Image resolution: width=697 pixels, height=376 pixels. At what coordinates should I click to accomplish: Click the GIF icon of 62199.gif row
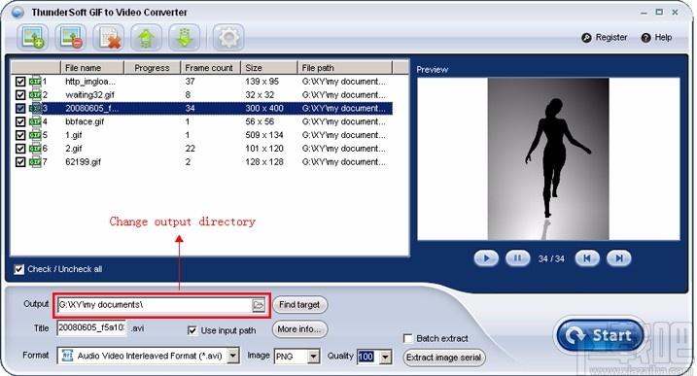tap(35, 162)
